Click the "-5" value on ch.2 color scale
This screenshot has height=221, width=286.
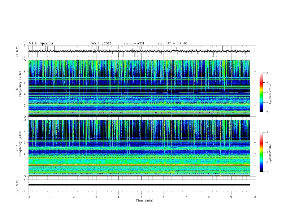pyautogui.click(x=266, y=152)
